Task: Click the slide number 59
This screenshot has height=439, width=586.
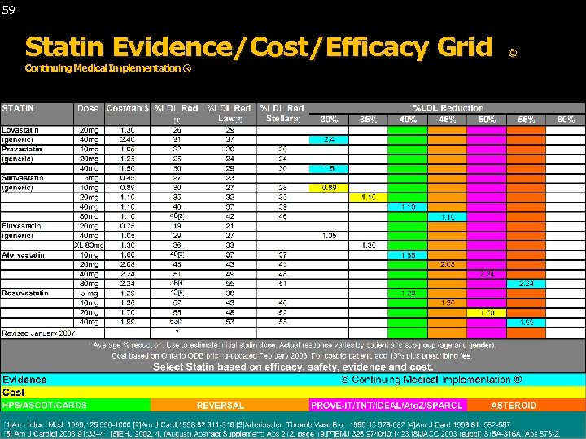Action: tap(8, 10)
